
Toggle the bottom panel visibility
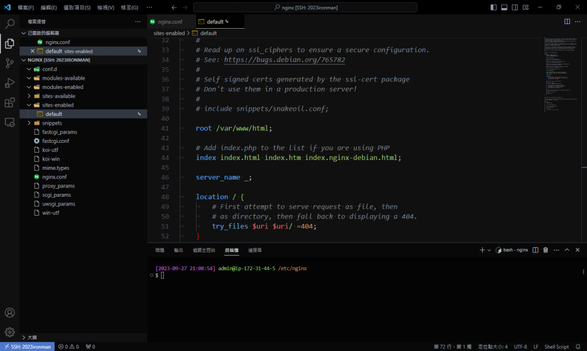click(x=504, y=7)
